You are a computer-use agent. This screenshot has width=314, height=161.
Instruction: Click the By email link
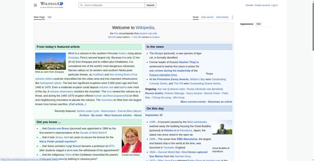(x=97, y=115)
